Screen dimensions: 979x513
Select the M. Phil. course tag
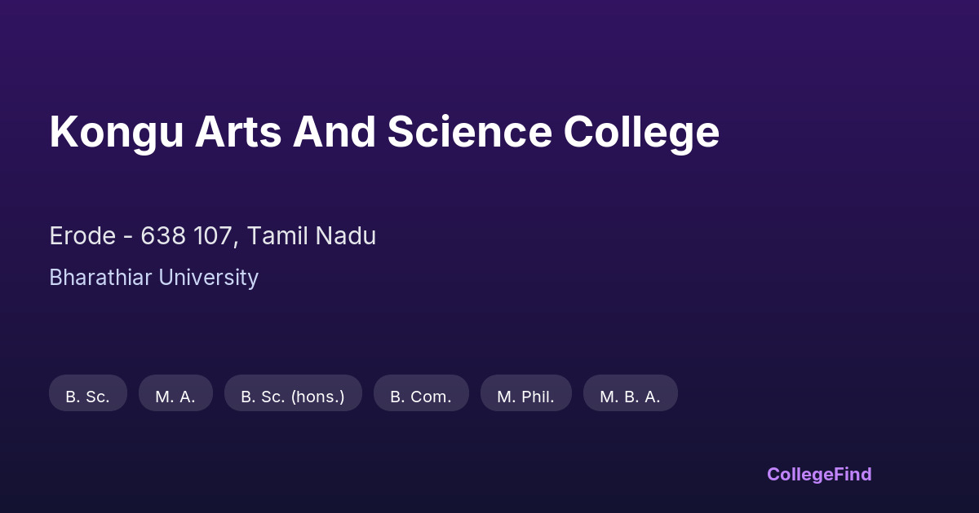[x=526, y=397]
